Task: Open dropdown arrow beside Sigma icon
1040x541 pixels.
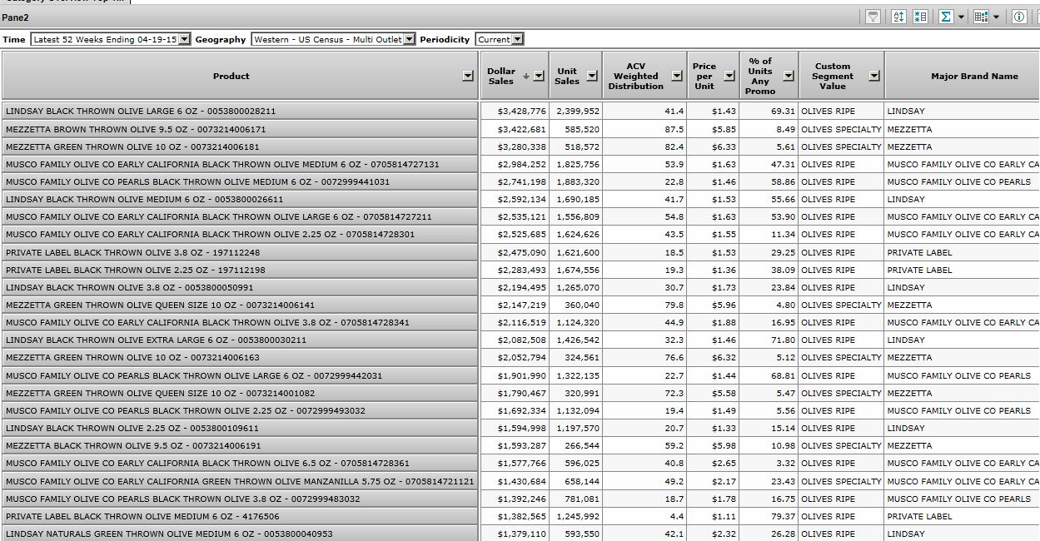Action: pyautogui.click(x=961, y=17)
